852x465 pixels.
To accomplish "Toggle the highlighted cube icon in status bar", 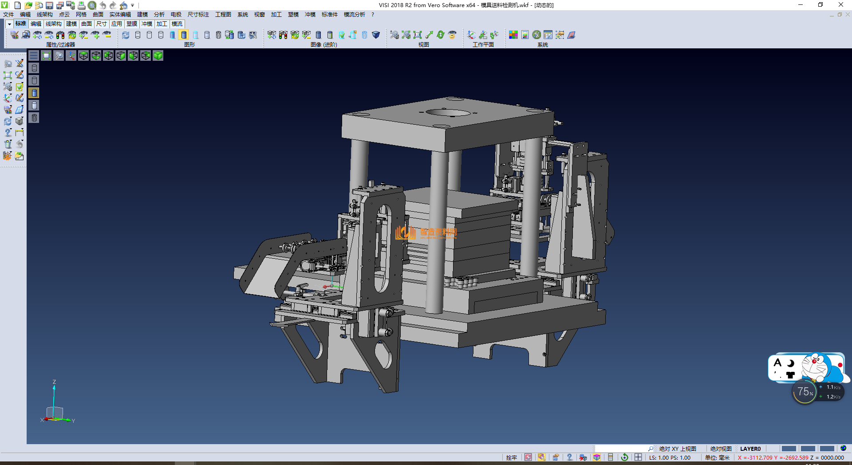I will pyautogui.click(x=597, y=457).
